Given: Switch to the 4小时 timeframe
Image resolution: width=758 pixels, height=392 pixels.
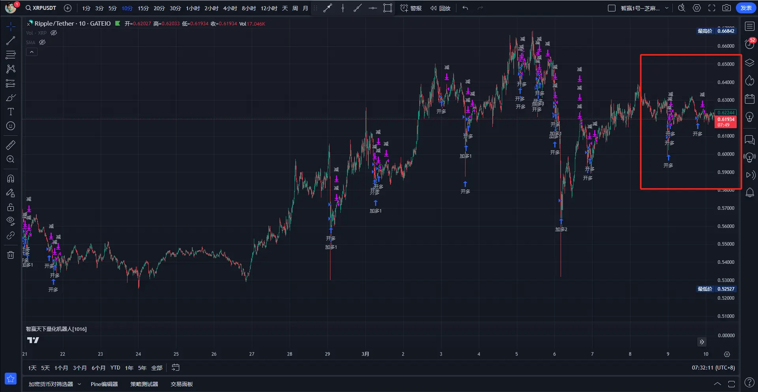Looking at the screenshot, I should coord(230,8).
